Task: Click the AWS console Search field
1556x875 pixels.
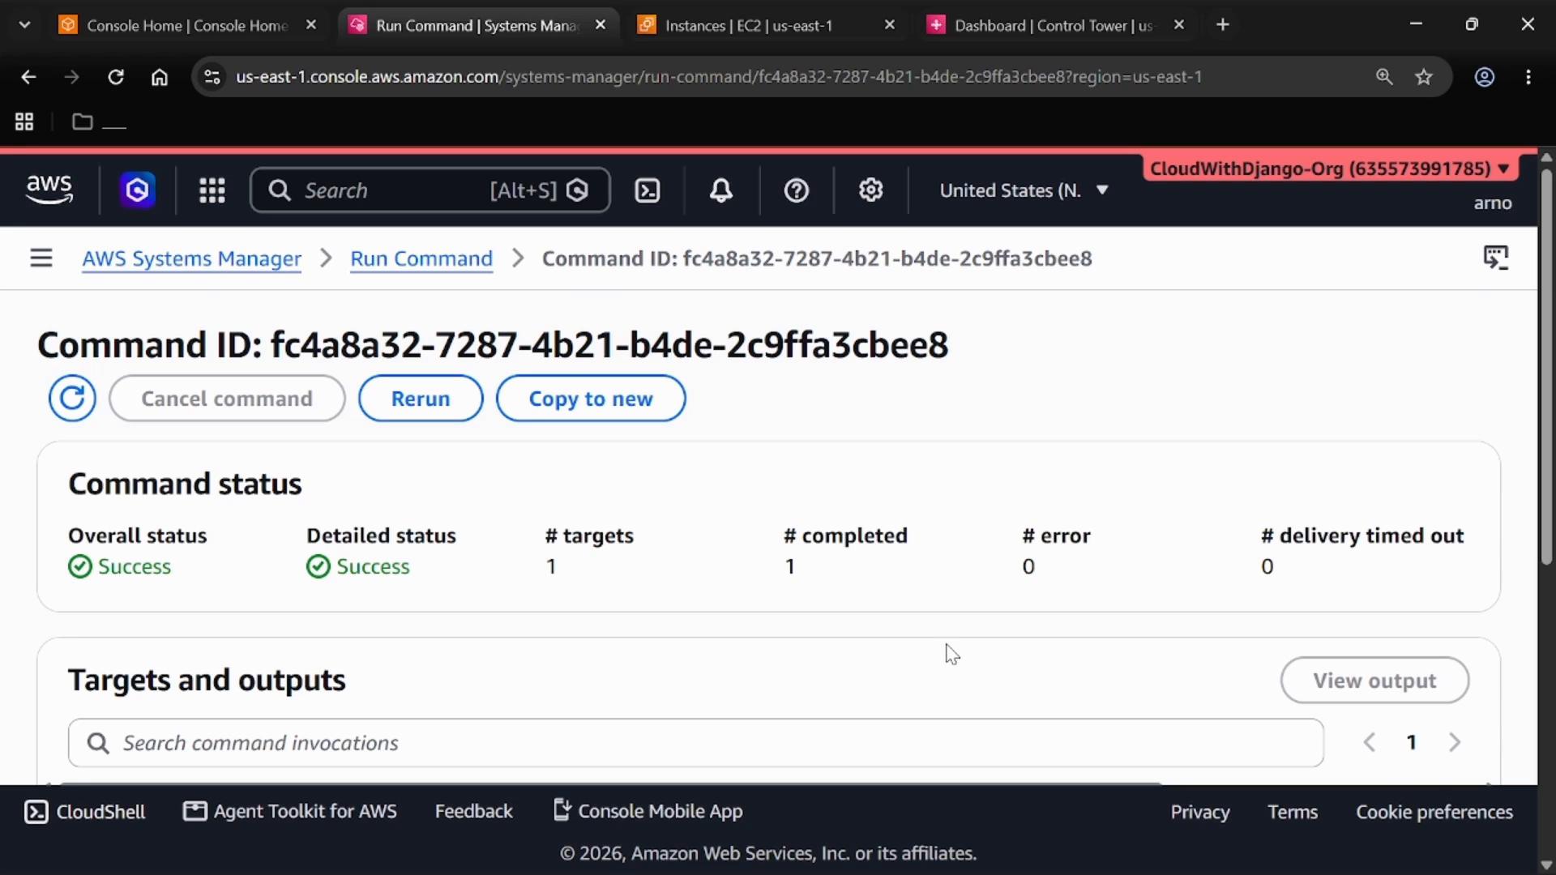Action: pyautogui.click(x=430, y=190)
